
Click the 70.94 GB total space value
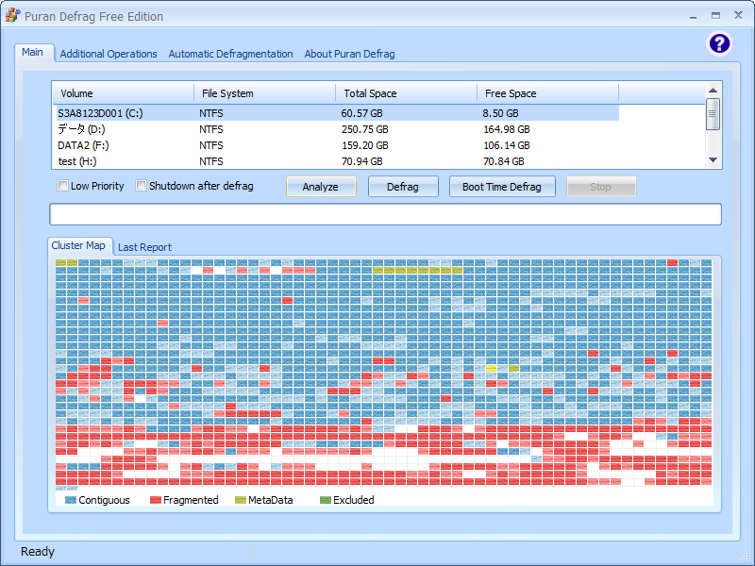click(362, 161)
